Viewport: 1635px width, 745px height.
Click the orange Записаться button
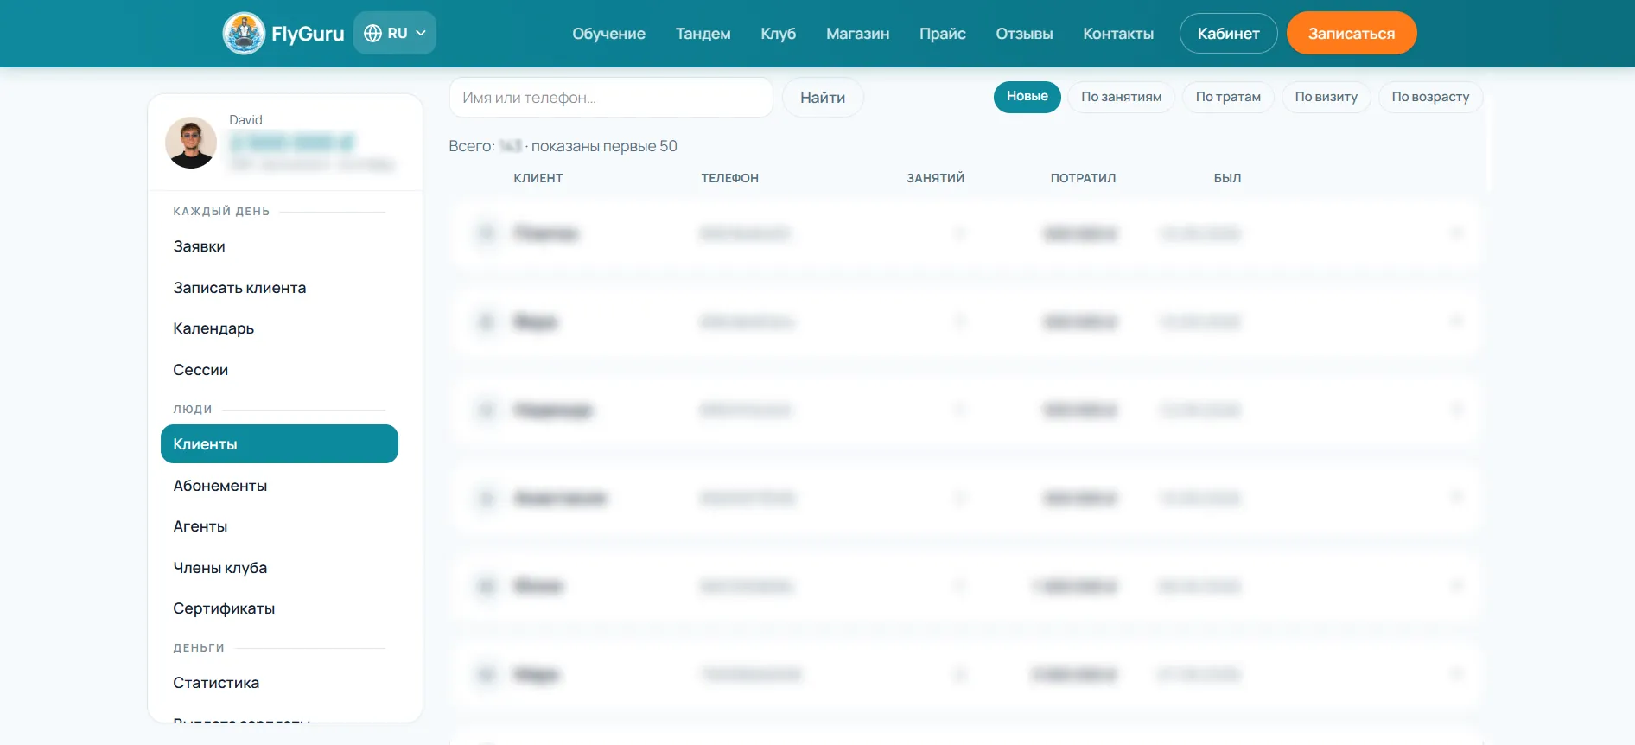coord(1352,33)
